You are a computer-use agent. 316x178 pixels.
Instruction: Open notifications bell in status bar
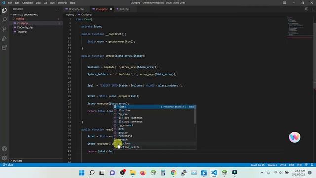pyautogui.click(x=312, y=165)
